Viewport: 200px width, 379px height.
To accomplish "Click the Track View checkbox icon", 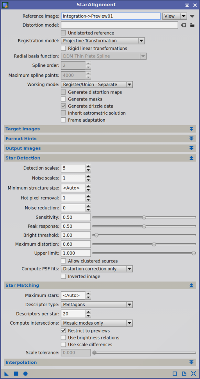I will tap(175, 374).
